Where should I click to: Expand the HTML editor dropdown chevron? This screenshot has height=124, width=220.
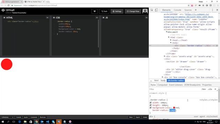pyautogui.click(x=47, y=18)
